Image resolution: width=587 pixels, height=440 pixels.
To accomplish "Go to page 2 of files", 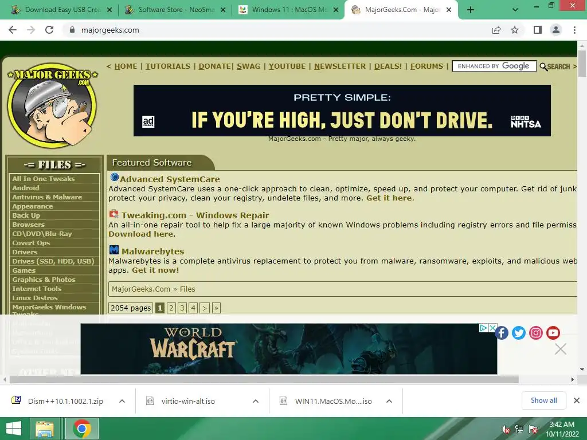I will [x=171, y=308].
